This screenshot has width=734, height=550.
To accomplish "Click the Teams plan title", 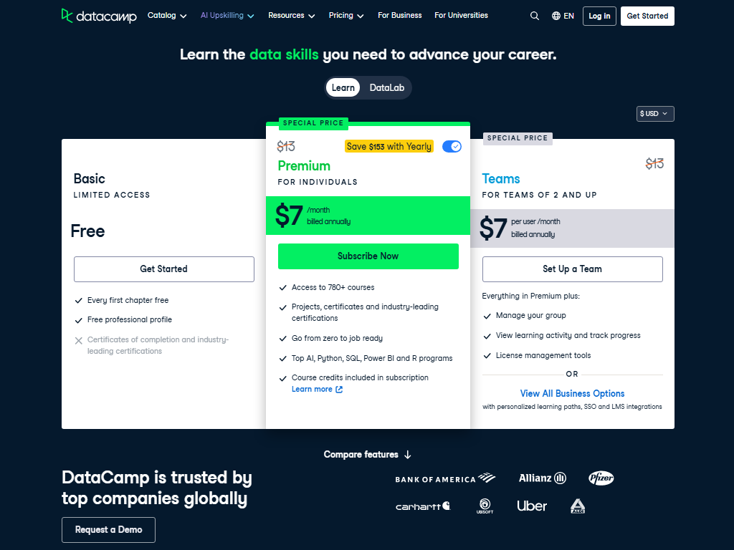I will tap(501, 179).
